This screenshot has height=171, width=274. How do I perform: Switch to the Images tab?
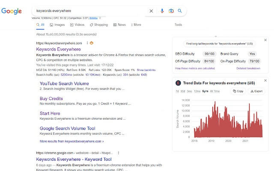click(x=57, y=25)
